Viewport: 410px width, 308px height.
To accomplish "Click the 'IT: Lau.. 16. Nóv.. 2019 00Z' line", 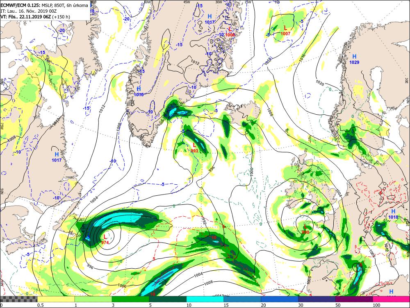I will tap(29, 11).
